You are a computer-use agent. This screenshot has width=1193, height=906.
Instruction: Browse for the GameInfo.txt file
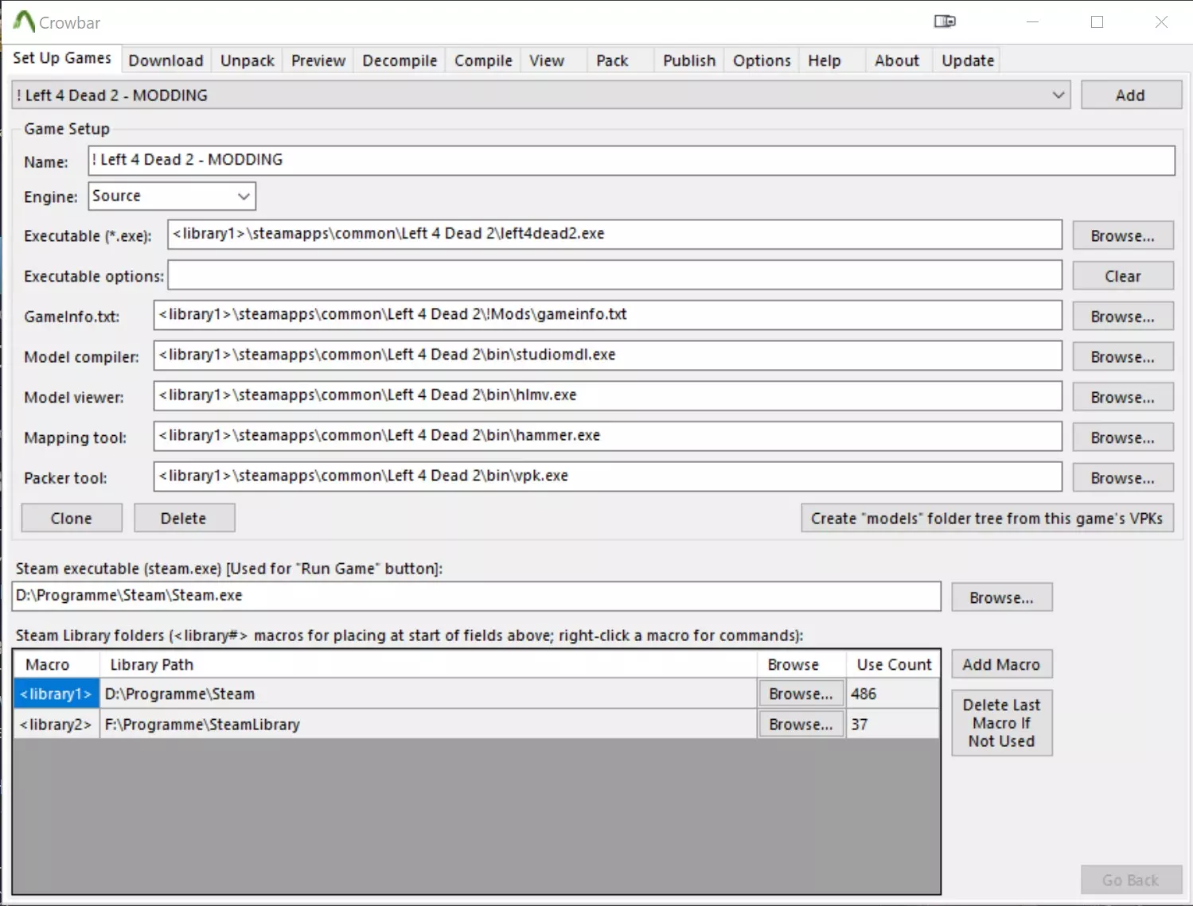[x=1122, y=317]
